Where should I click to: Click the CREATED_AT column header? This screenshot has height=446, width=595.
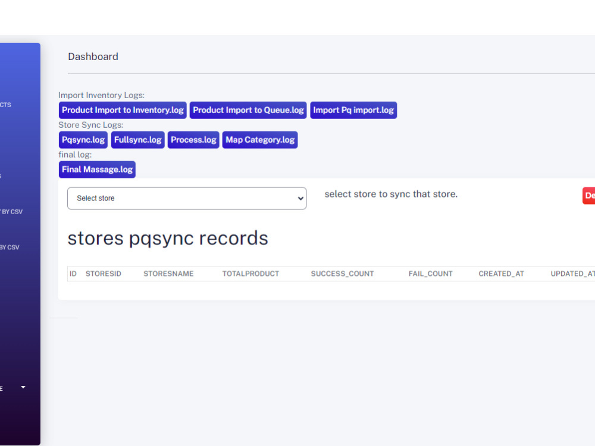click(501, 274)
